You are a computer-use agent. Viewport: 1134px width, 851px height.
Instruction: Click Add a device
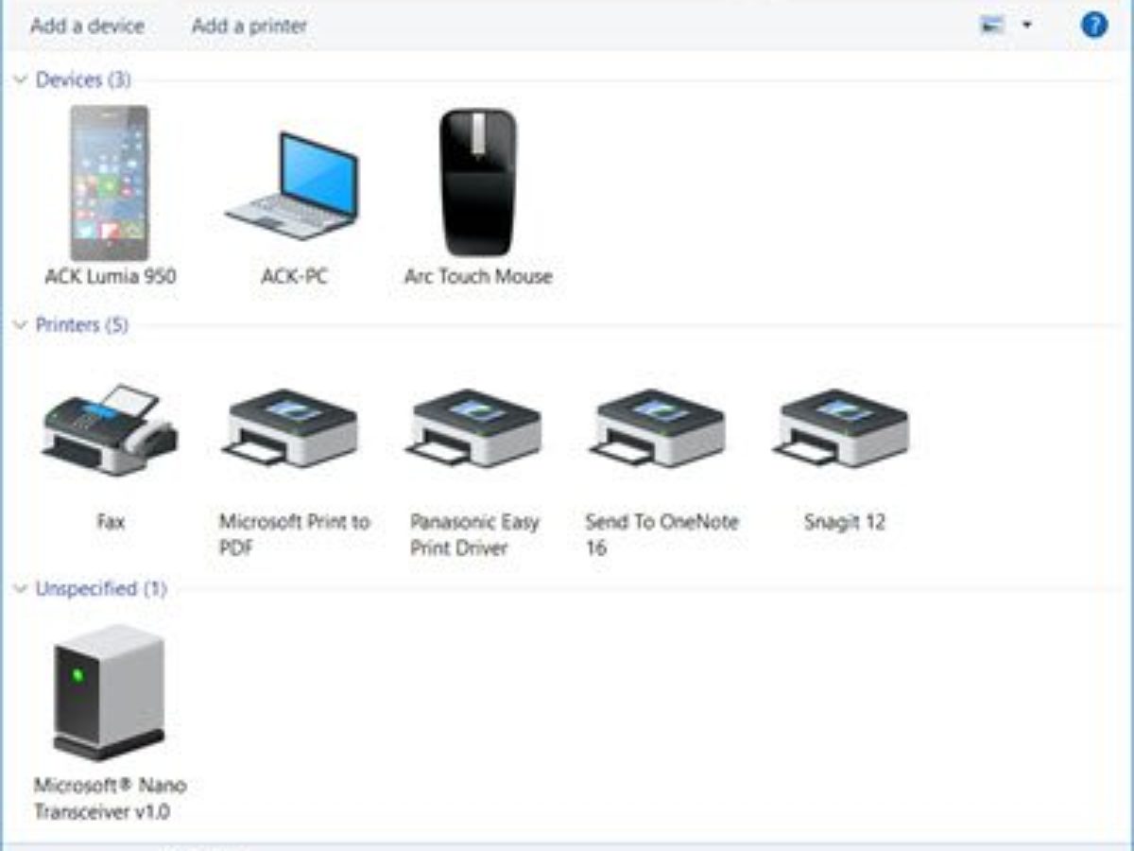point(87,26)
